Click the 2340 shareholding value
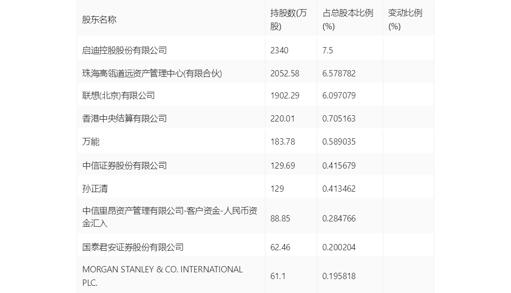The height and width of the screenshot is (293, 511). 280,50
